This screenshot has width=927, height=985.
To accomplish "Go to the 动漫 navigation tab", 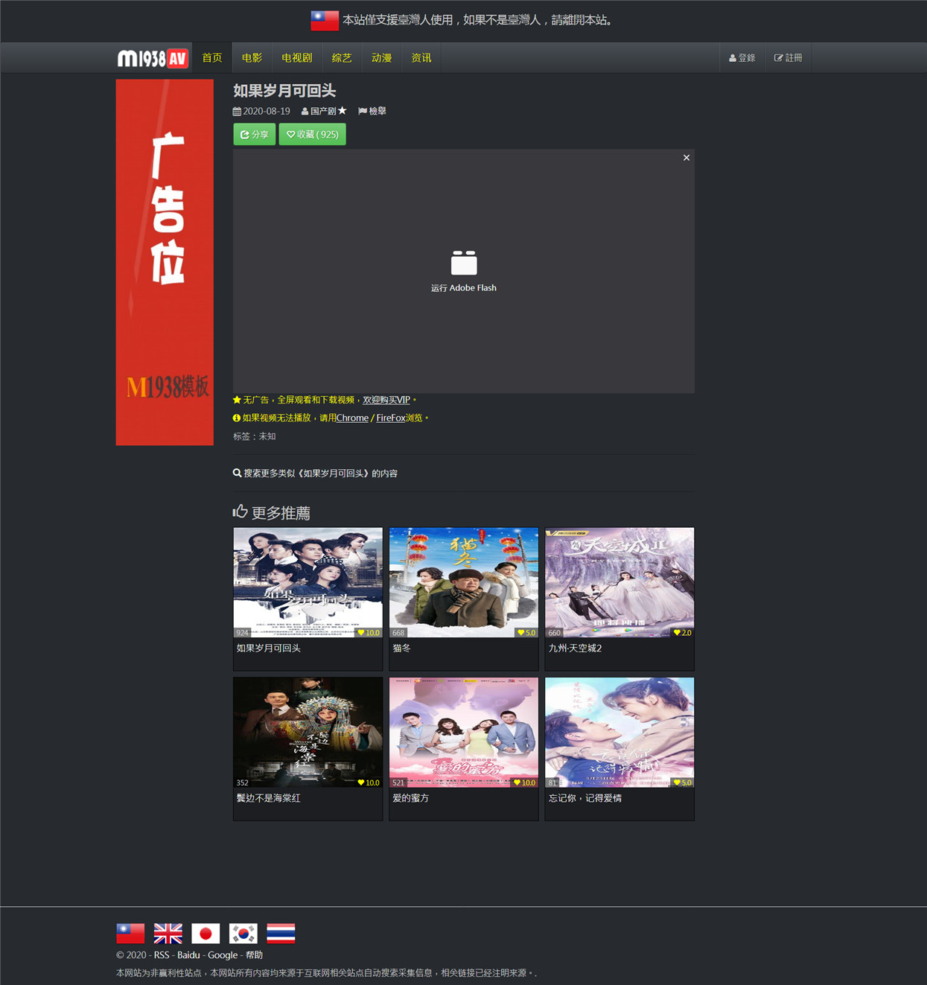I will pyautogui.click(x=381, y=58).
